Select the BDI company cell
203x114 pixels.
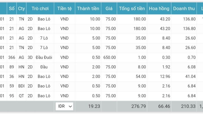tap(21, 86)
